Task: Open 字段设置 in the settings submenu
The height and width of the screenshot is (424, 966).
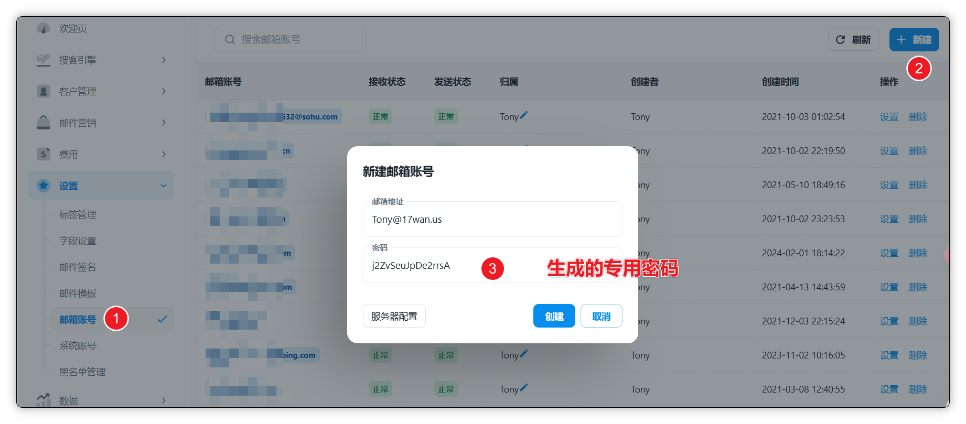Action: coord(78,241)
